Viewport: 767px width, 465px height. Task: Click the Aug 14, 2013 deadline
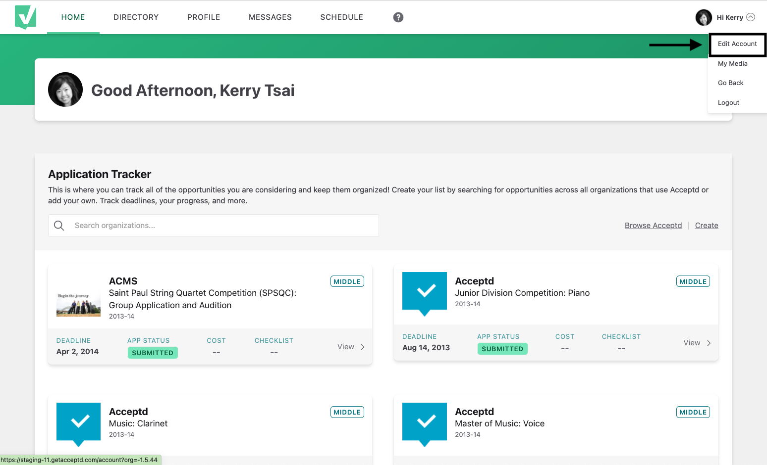pos(426,348)
